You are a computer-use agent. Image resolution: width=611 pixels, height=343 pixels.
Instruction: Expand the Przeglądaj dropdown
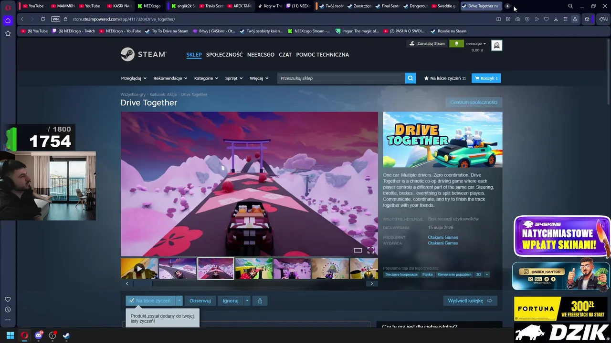point(134,78)
